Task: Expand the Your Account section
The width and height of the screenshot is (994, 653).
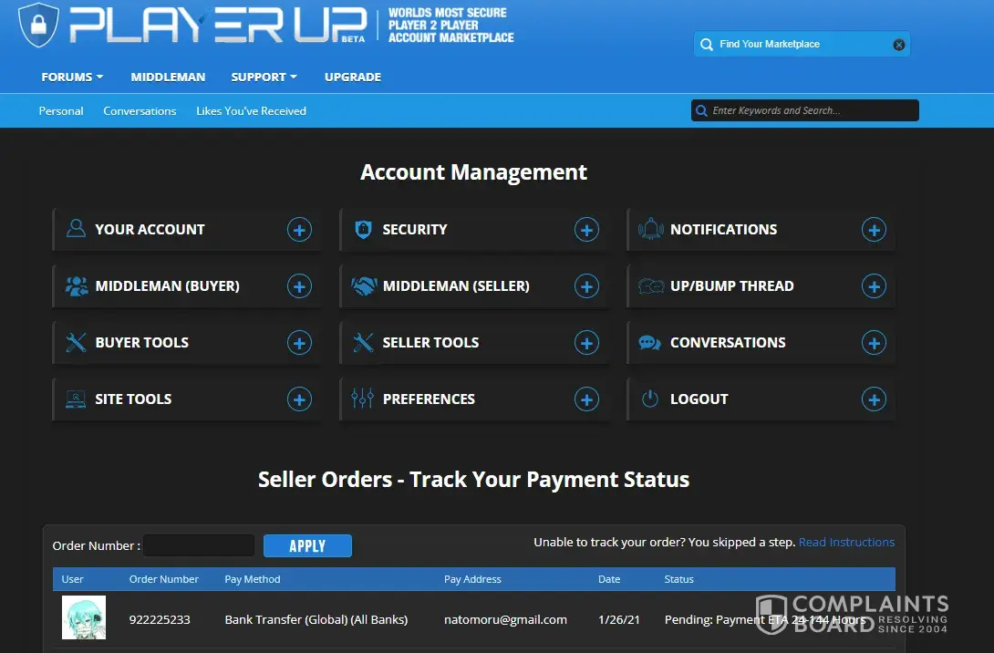Action: click(299, 230)
